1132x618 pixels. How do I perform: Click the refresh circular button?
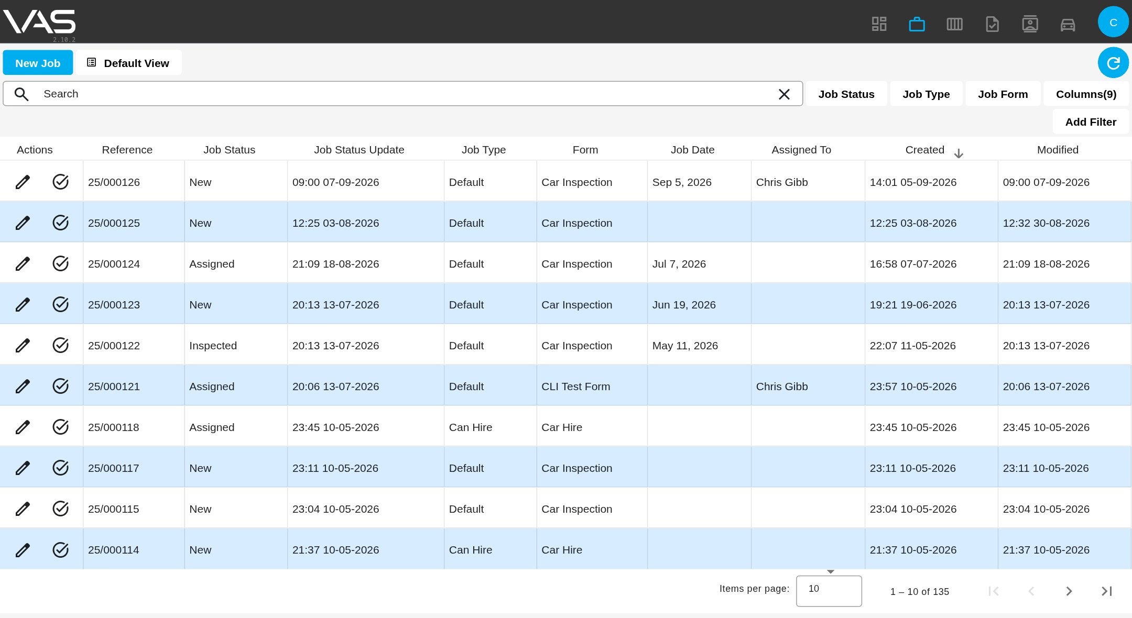coord(1113,63)
